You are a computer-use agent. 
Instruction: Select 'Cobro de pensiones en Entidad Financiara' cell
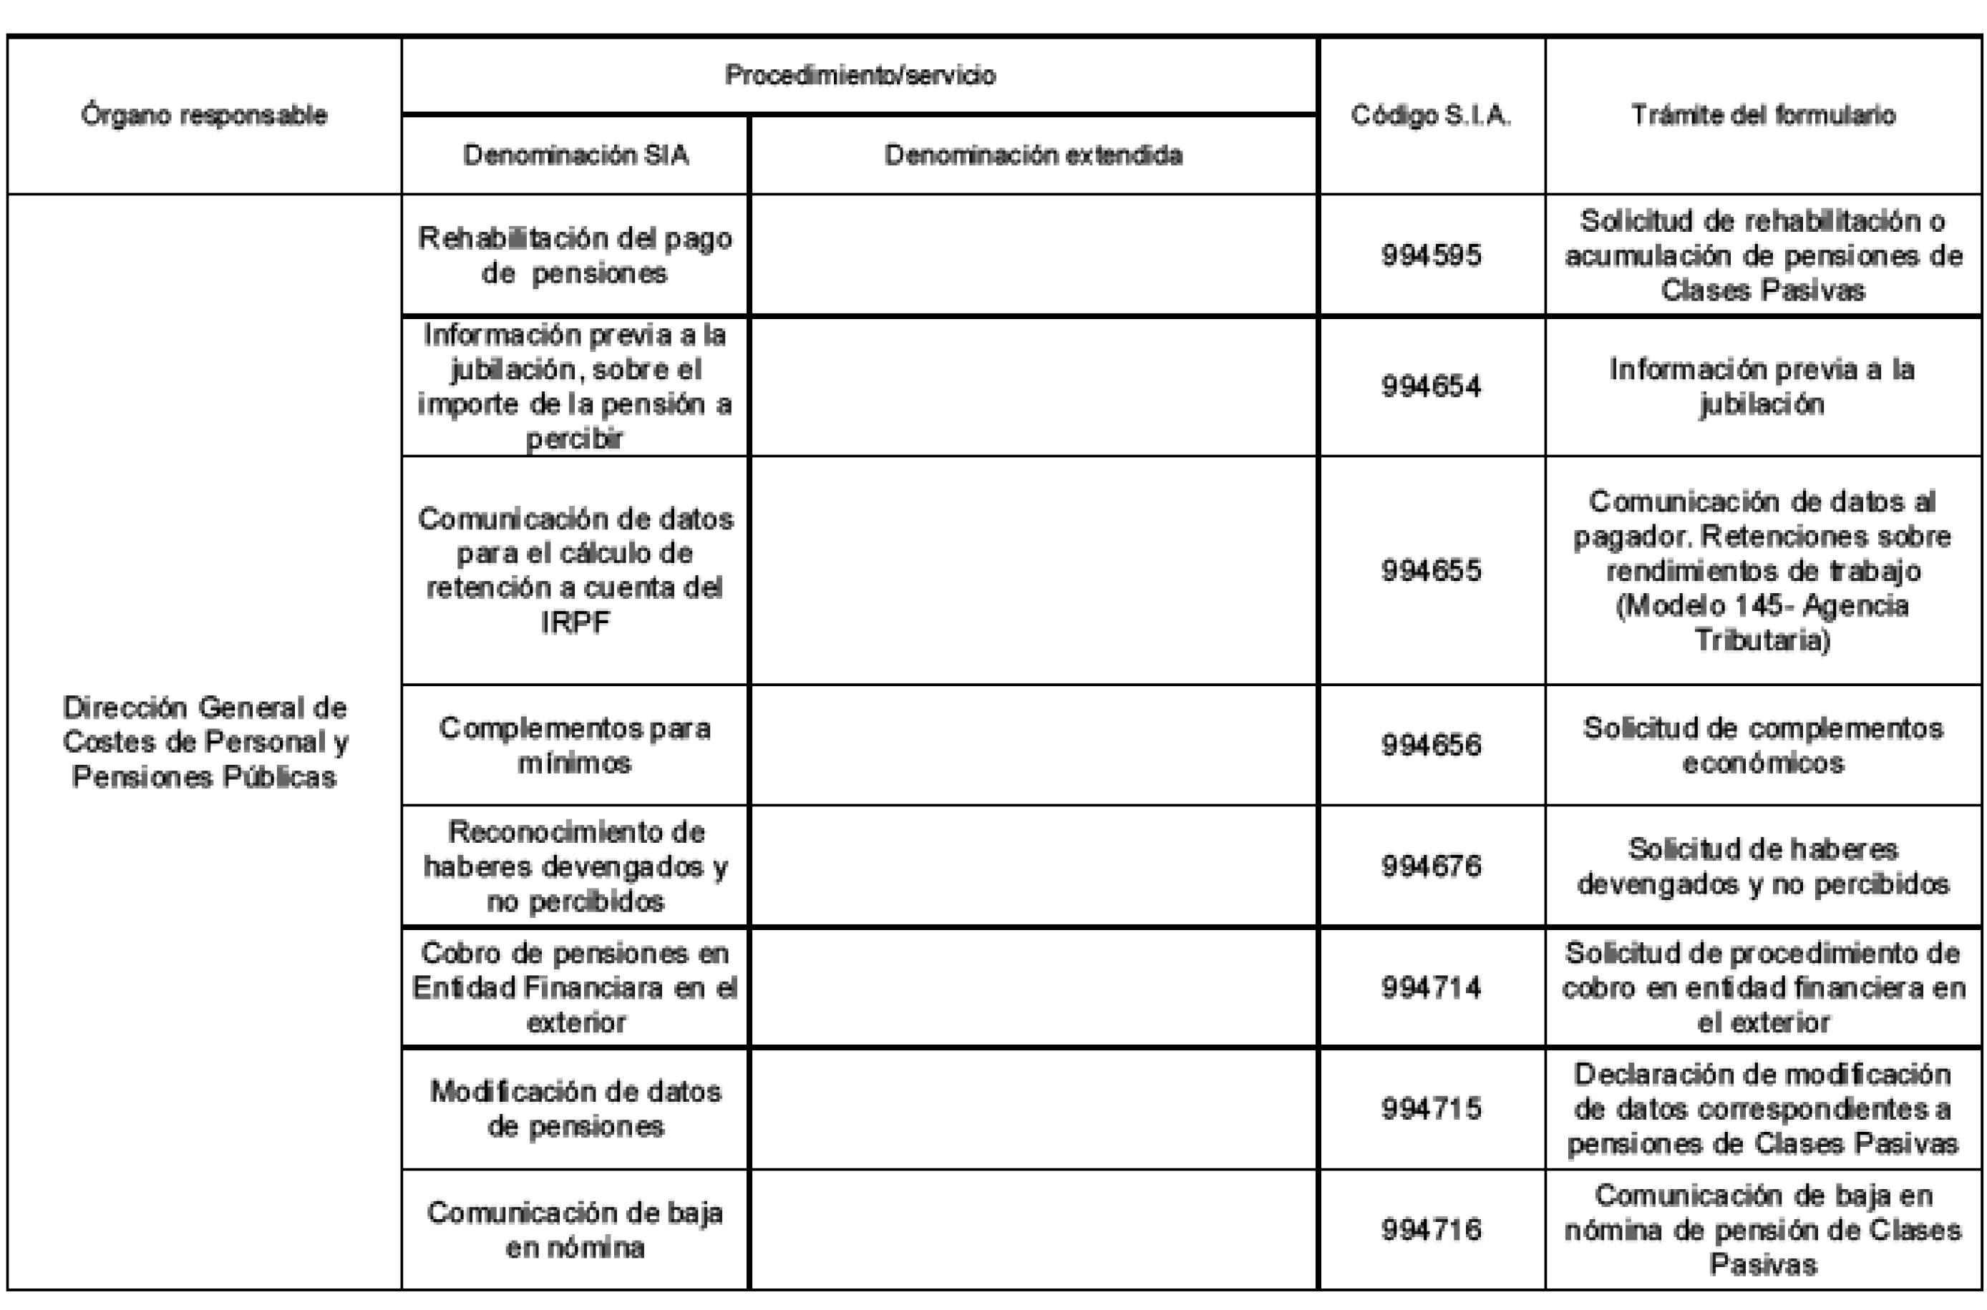pos(575,987)
